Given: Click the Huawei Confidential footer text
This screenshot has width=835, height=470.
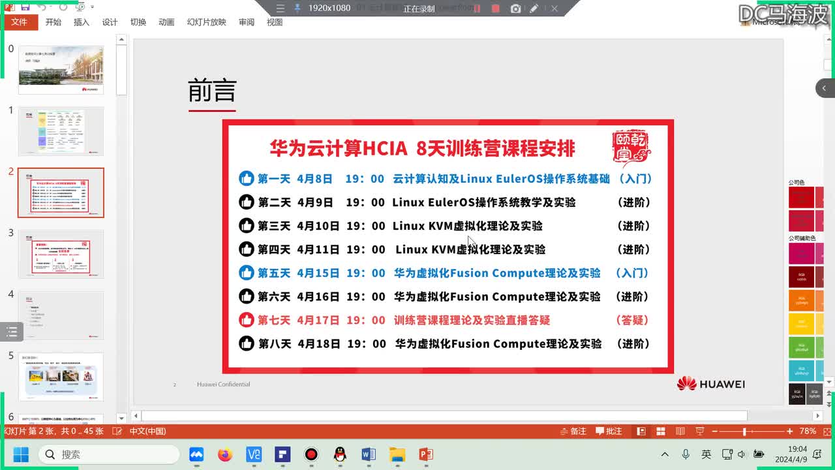Looking at the screenshot, I should (224, 384).
